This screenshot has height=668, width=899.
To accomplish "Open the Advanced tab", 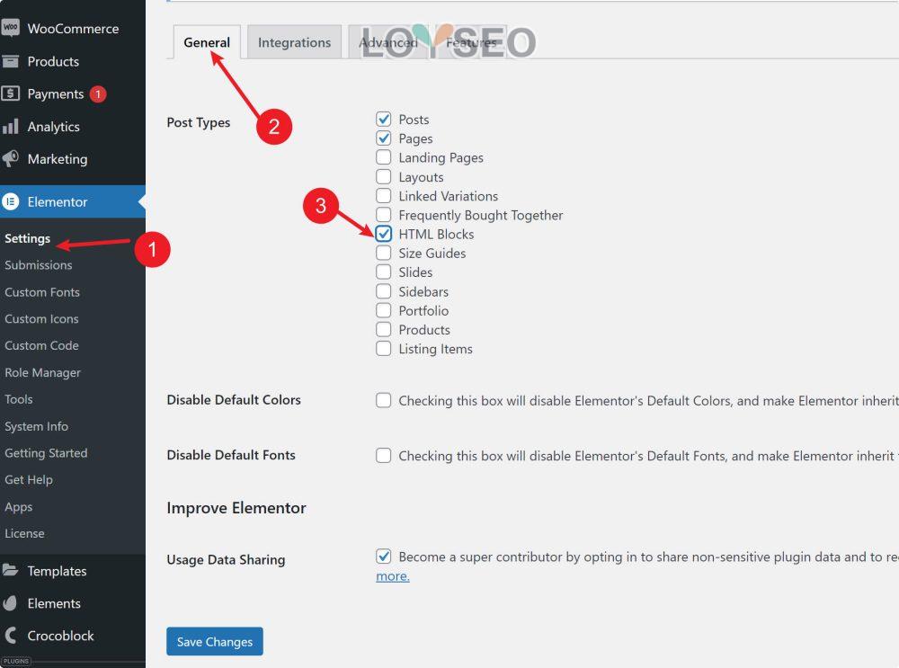I will [388, 42].
